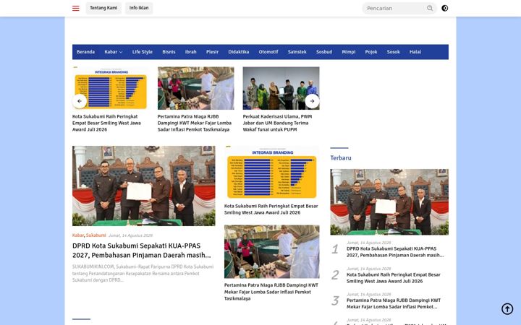Viewport: 521px width, 325px height.
Task: Open featured headline DPRD Kota Sukabumi Sepakati KUA-PPAS
Action: point(142,251)
